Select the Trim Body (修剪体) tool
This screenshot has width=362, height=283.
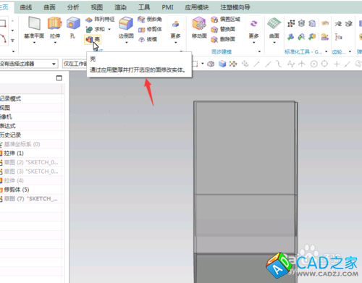click(150, 30)
